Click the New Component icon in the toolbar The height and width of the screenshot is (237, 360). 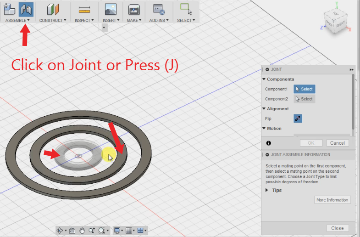9,10
